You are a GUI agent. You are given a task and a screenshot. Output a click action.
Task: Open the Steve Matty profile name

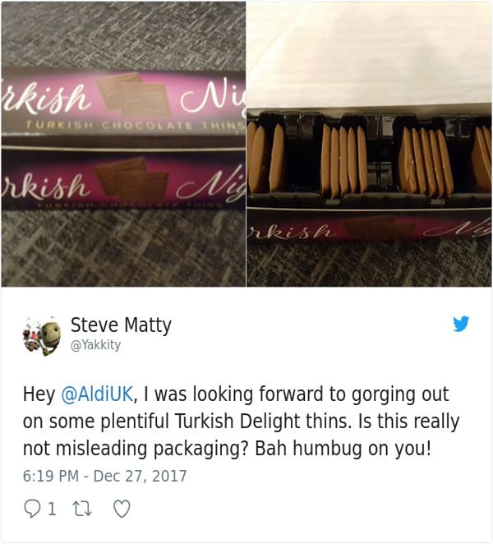tap(121, 325)
